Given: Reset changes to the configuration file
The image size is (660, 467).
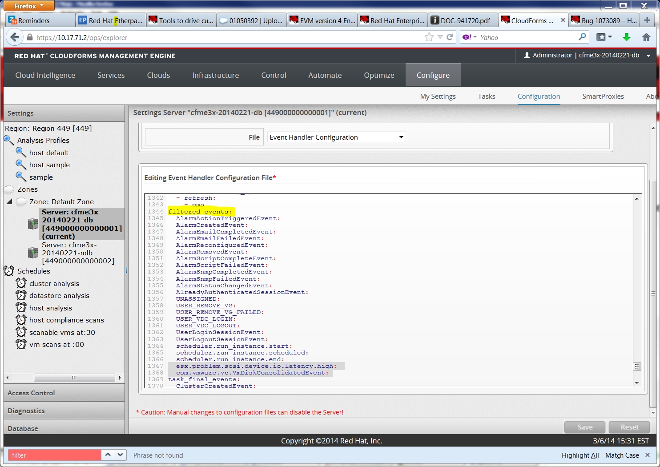Looking at the screenshot, I should click(x=629, y=427).
